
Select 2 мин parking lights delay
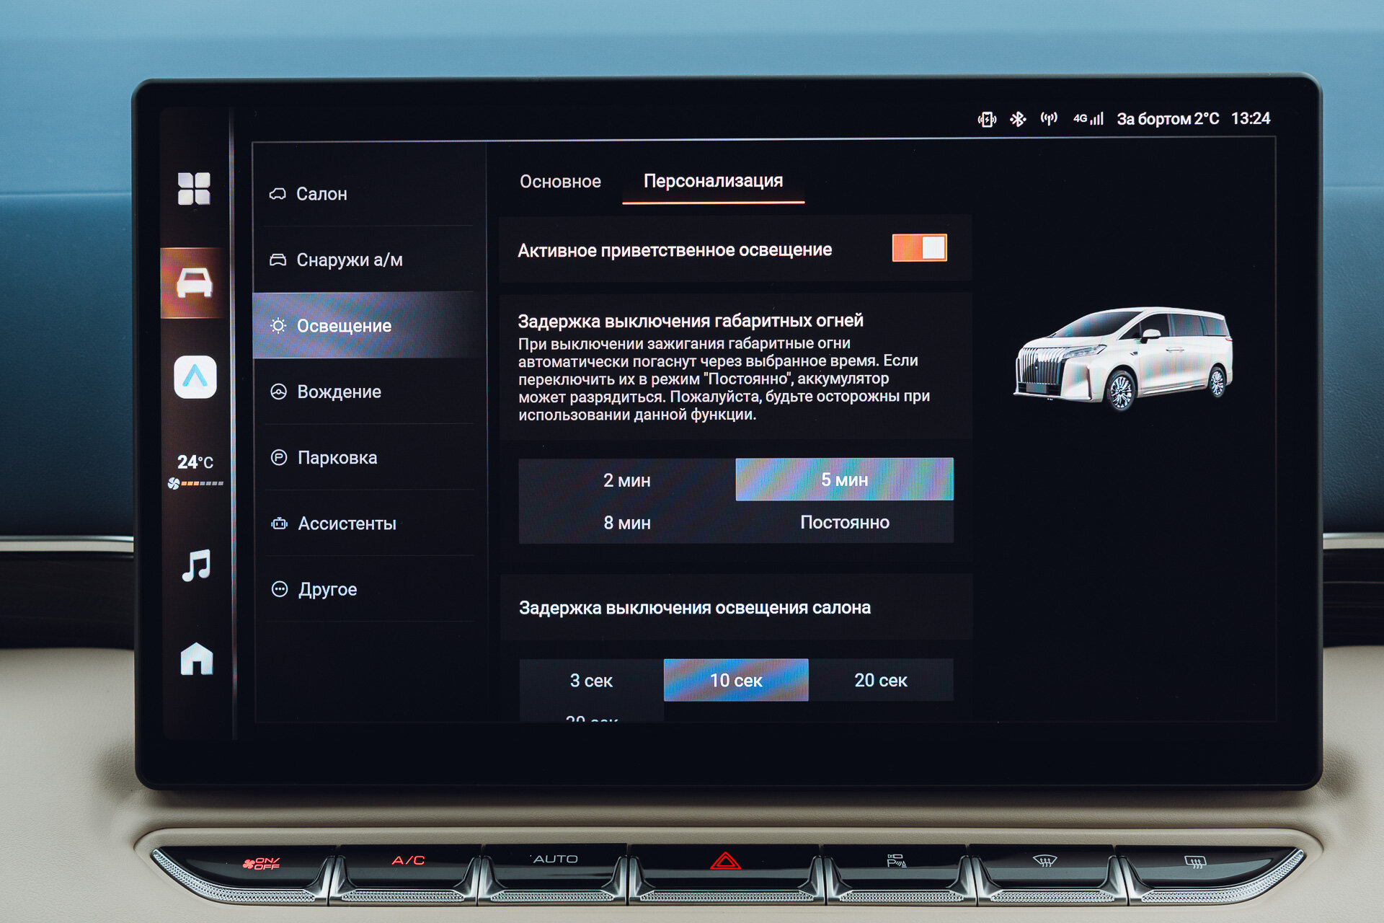(626, 480)
